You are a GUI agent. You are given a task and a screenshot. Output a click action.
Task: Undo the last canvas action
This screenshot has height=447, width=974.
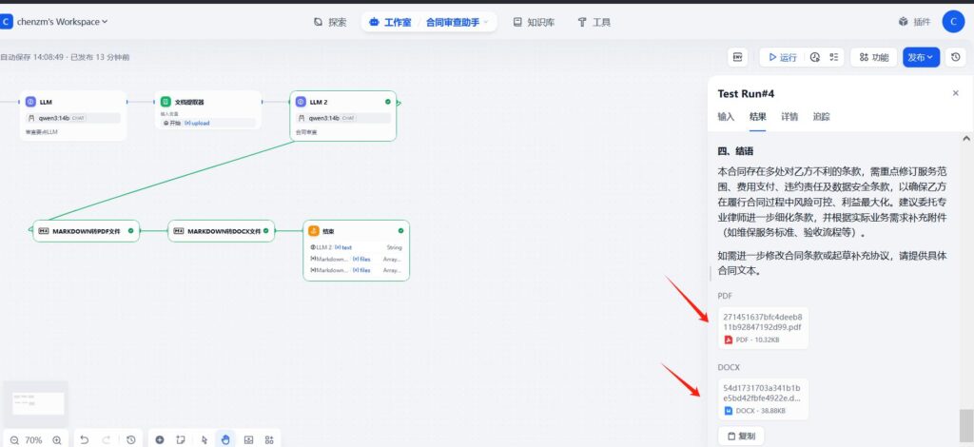point(84,440)
